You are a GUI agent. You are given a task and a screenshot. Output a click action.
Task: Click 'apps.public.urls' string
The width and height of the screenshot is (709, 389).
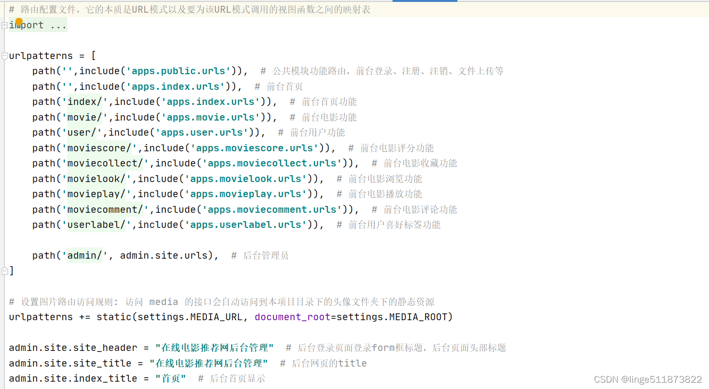coord(179,71)
